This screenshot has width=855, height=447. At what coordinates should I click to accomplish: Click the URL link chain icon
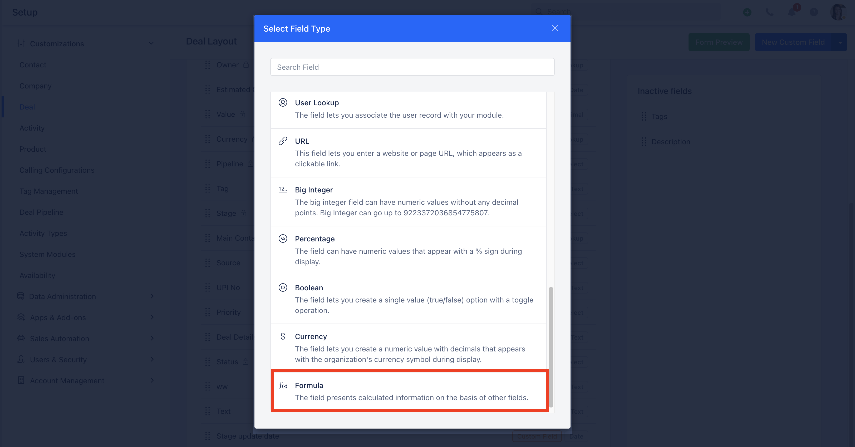283,141
